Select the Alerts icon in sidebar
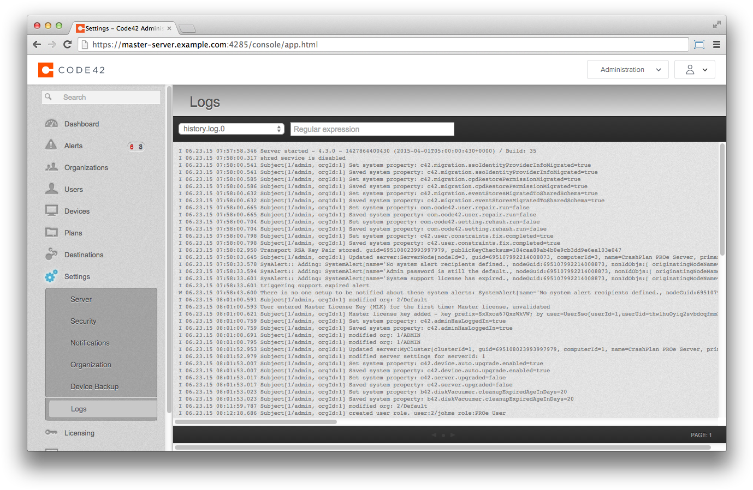The height and width of the screenshot is (490, 753). 51,146
